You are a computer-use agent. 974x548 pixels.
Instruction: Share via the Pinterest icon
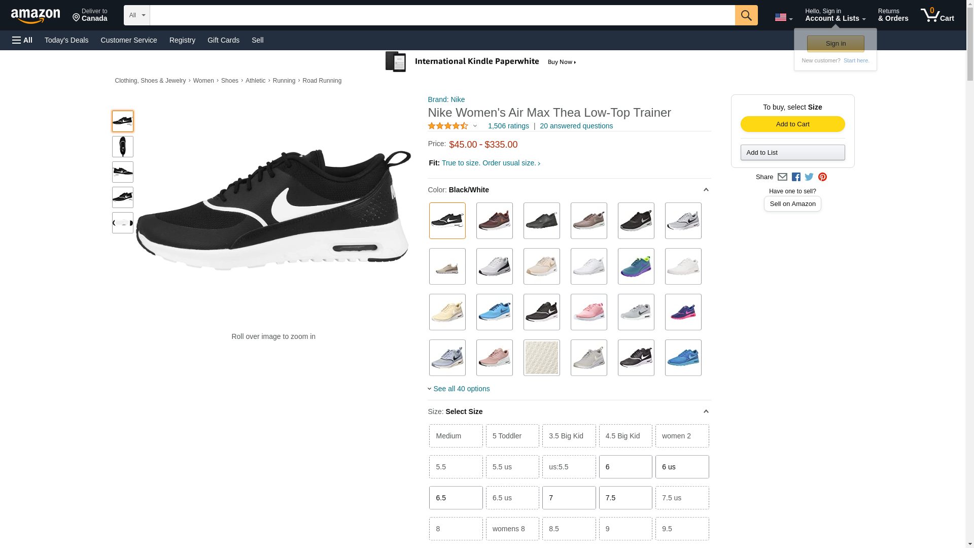[822, 177]
